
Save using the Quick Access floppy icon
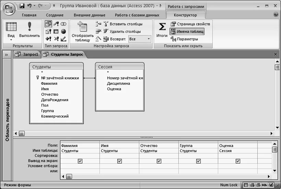tap(22, 6)
